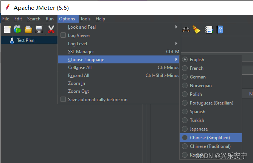Select the Polish language option

coord(210,94)
